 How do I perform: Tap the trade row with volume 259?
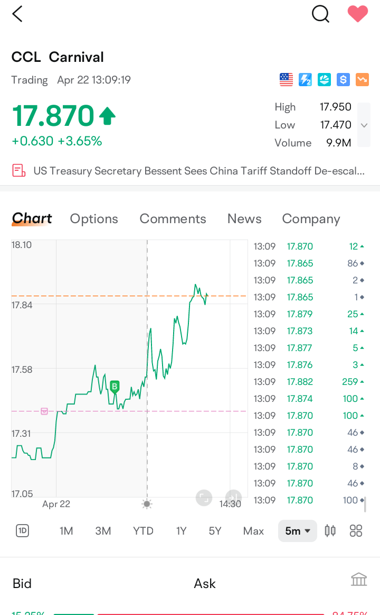(x=309, y=382)
